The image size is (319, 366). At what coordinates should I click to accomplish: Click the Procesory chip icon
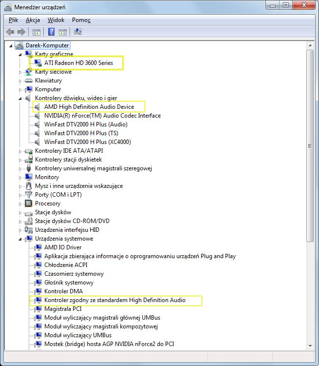pyautogui.click(x=29, y=203)
